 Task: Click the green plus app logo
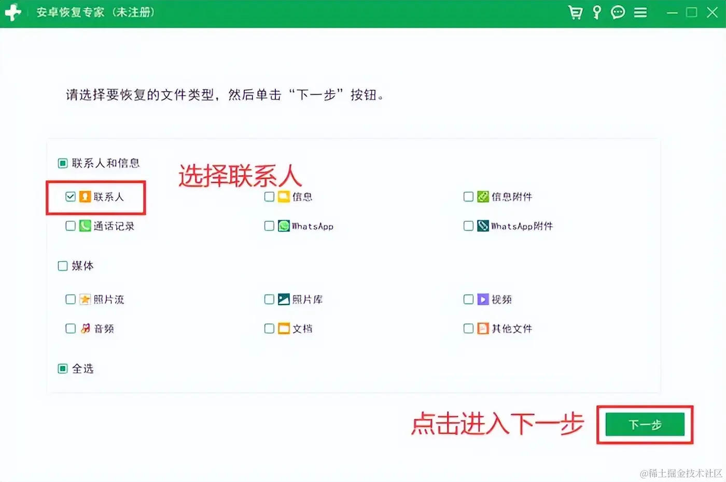[x=12, y=12]
